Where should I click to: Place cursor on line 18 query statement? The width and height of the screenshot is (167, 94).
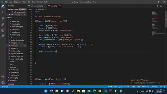point(48,51)
